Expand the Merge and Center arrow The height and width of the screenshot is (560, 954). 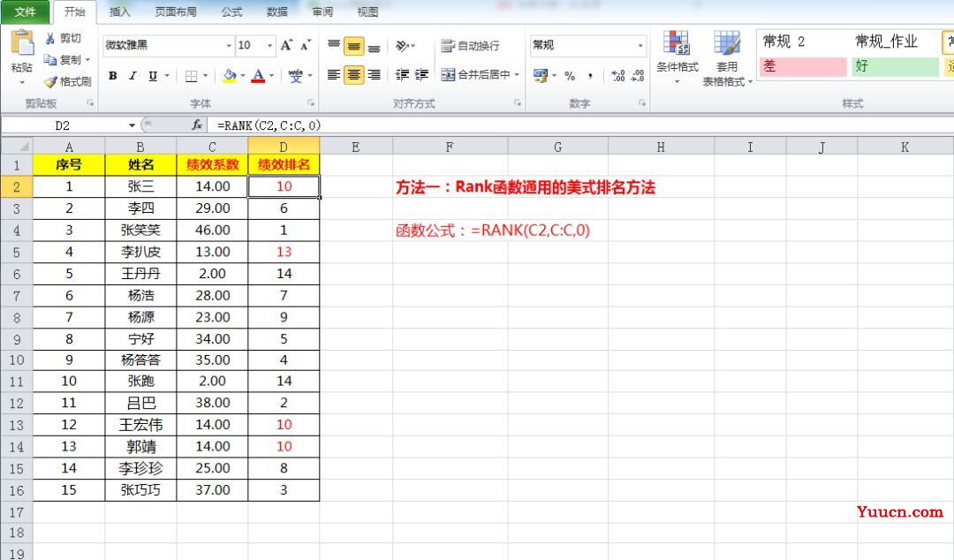517,75
